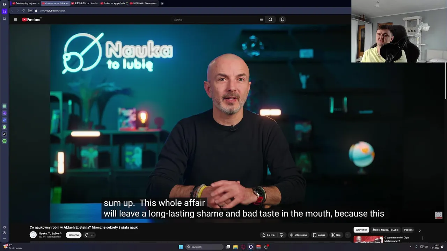Viewport: 447px width, 251px height.
Task: Open history clock icon in sidebar
Action: pos(4,233)
